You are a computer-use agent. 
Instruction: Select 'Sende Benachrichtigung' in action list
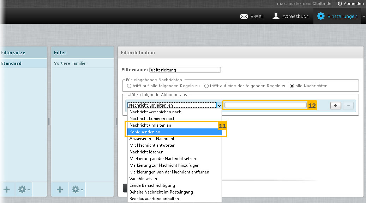[174, 185]
